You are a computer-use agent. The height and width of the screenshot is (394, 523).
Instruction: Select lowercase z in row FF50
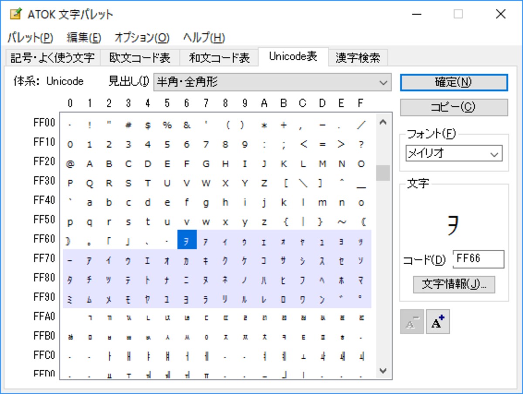tap(264, 222)
